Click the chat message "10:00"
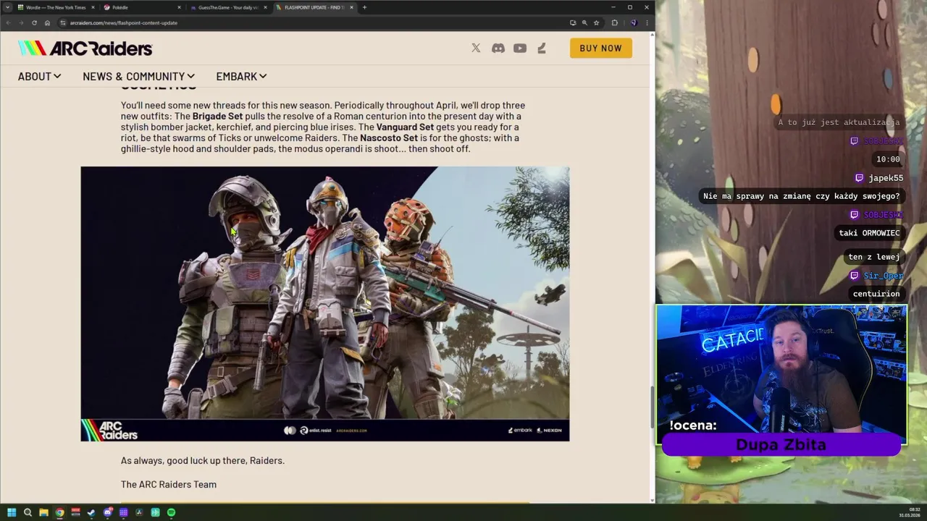The width and height of the screenshot is (927, 521). (x=888, y=159)
